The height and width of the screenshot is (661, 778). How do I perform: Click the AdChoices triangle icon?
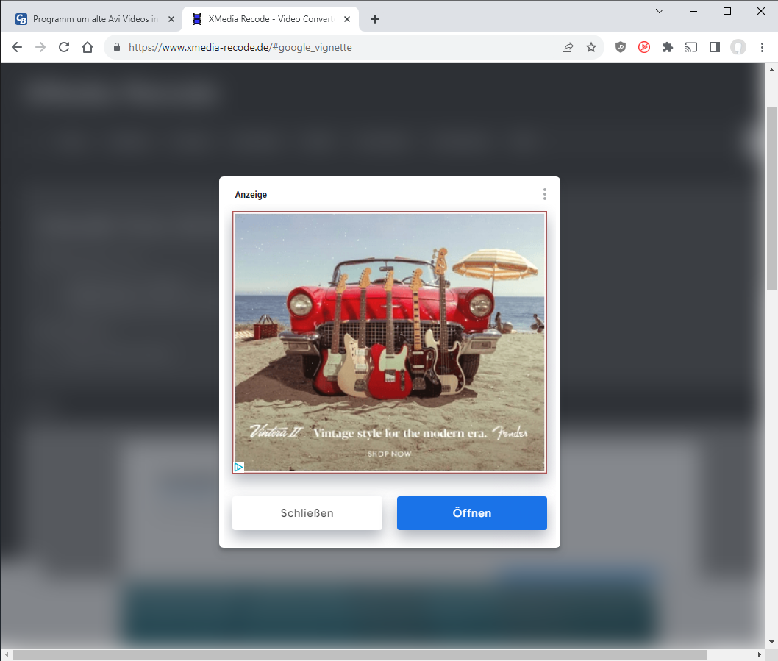[x=239, y=467]
